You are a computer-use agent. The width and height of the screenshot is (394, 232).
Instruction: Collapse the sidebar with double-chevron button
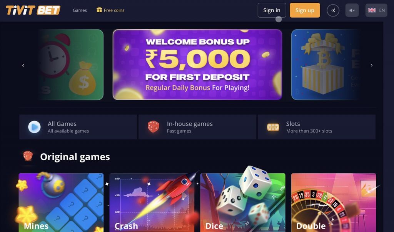click(333, 10)
